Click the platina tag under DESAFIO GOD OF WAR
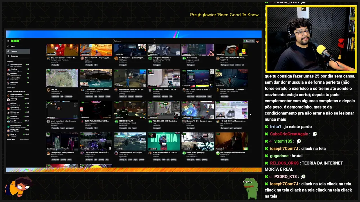Screen dimensions: 360x202 click(141, 160)
